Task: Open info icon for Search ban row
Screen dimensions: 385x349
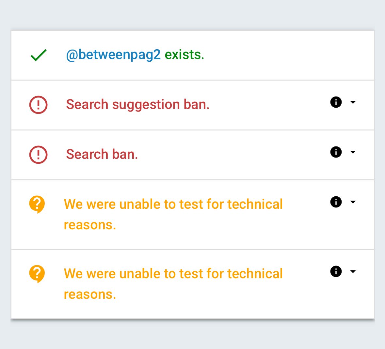Action: [x=336, y=152]
